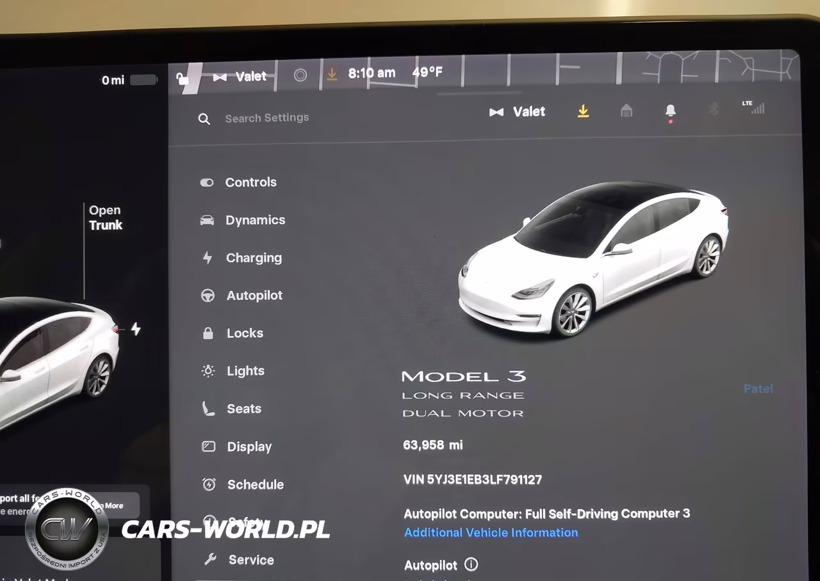Click the Autopilot info circle icon
This screenshot has height=581, width=820.
coord(471,564)
